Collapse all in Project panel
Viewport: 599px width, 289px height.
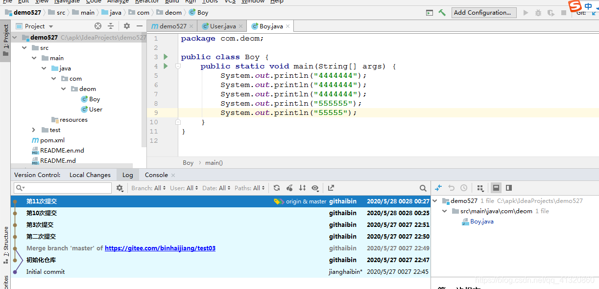pos(111,26)
